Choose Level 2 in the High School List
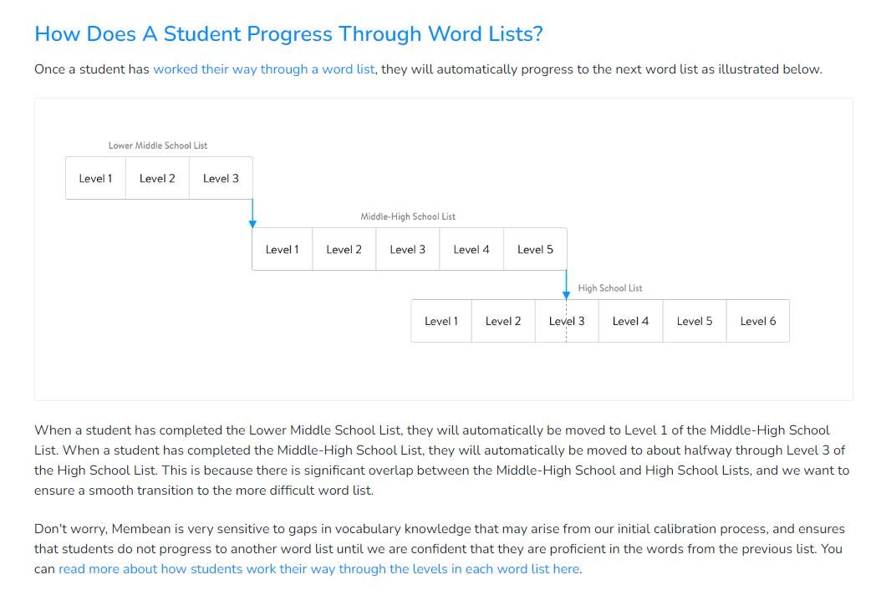This screenshot has width=876, height=595. [x=502, y=321]
